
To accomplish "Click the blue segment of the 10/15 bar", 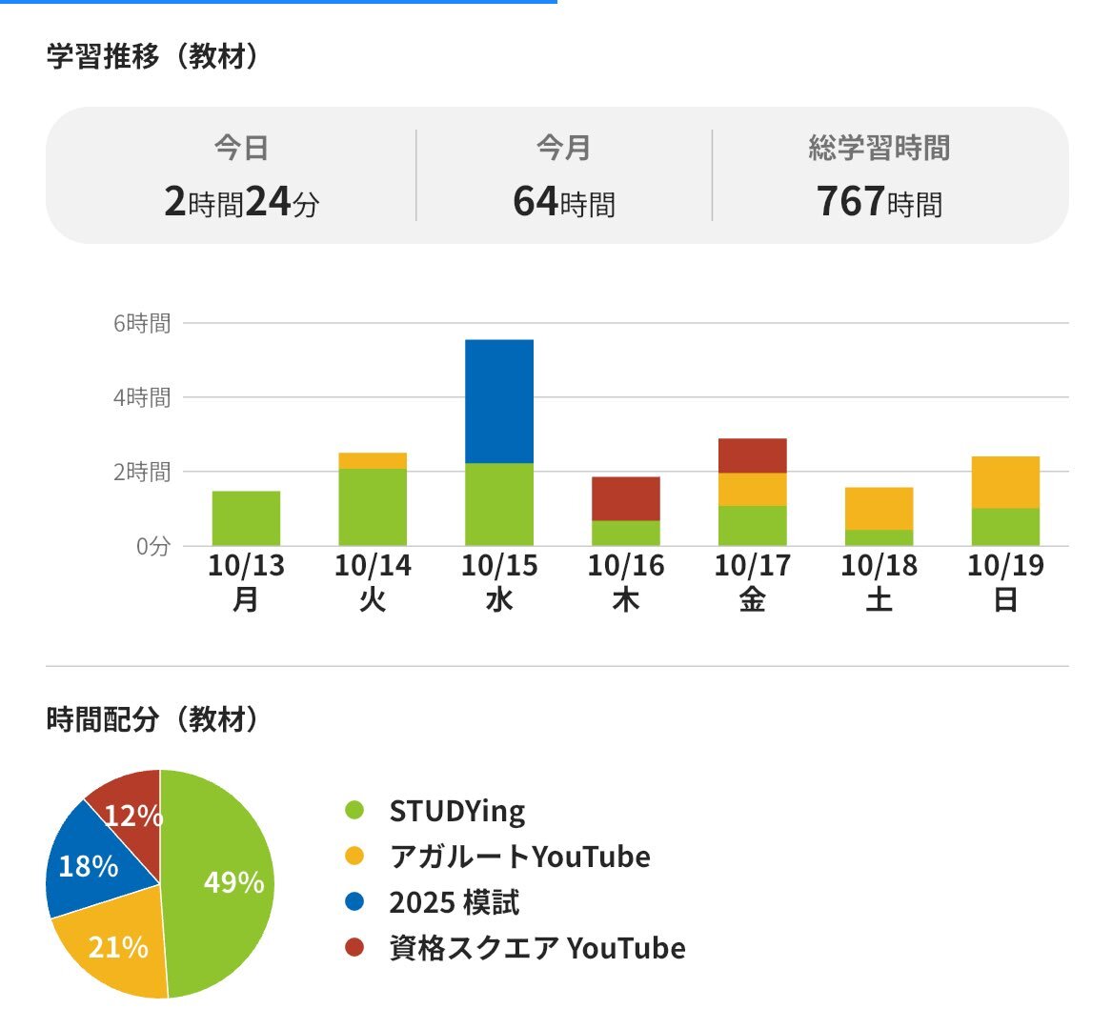I will tap(499, 401).
